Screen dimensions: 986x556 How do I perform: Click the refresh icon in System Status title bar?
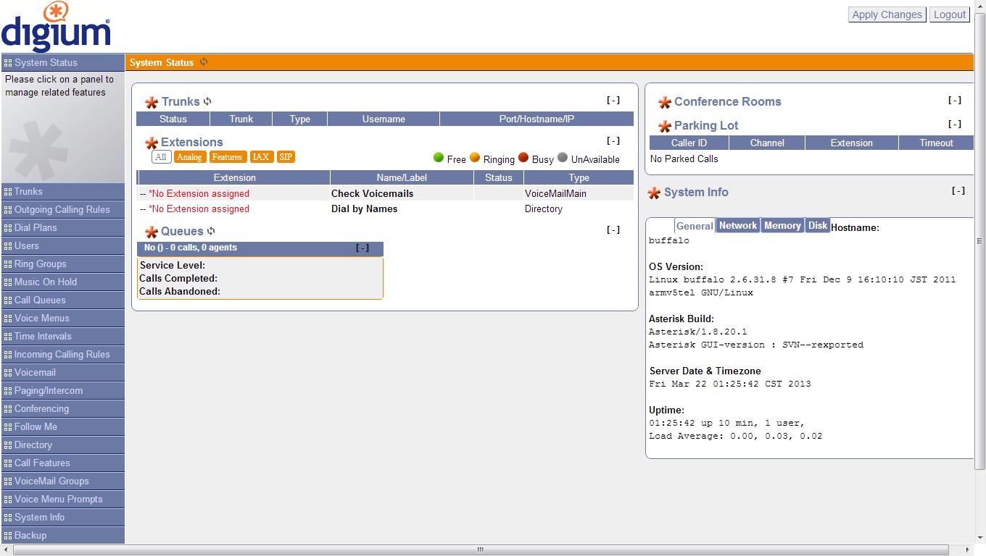click(204, 62)
